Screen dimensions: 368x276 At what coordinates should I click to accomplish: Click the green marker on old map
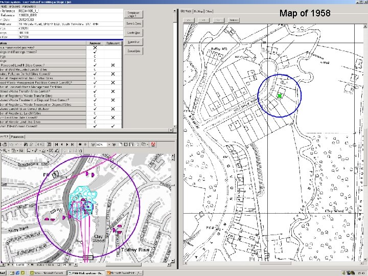tap(279, 96)
